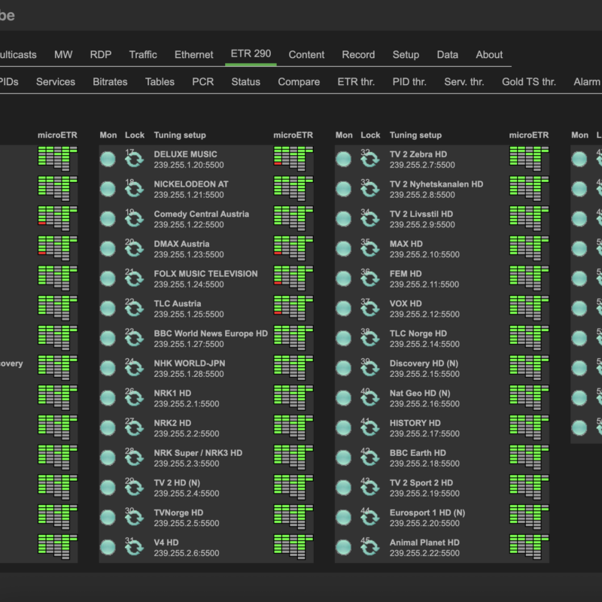This screenshot has height=602, width=602.
Task: Open the PCR sub-tab
Action: click(202, 82)
